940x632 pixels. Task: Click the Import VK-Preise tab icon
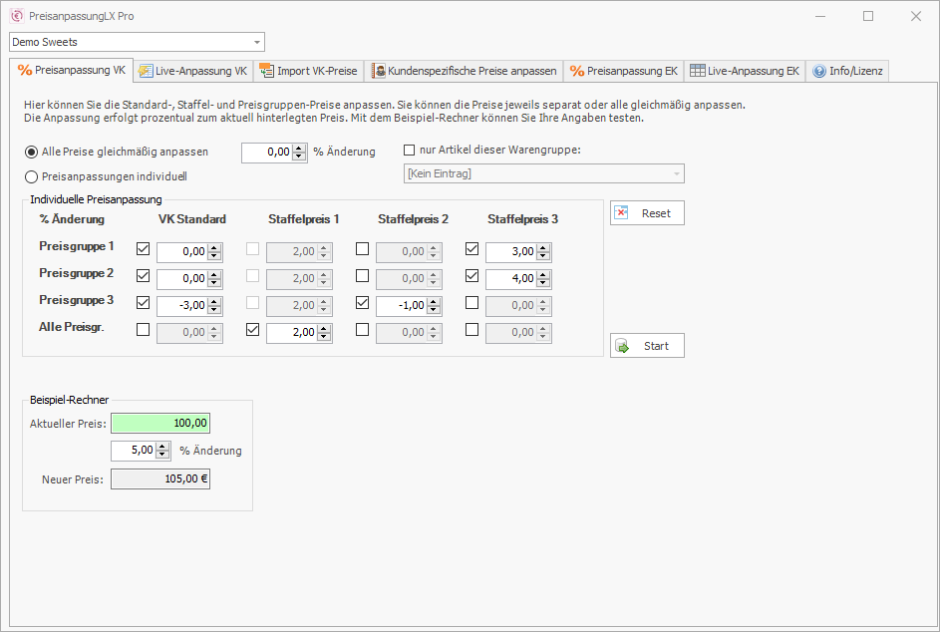[266, 71]
